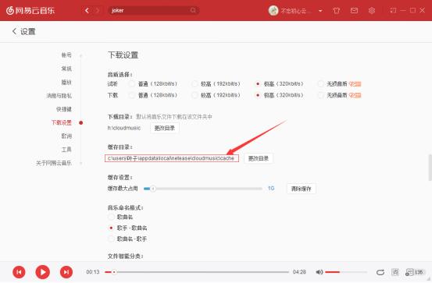Viewport: 432px width, 283px height.
Task: Open the 快捷键 settings section
Action: [x=64, y=109]
